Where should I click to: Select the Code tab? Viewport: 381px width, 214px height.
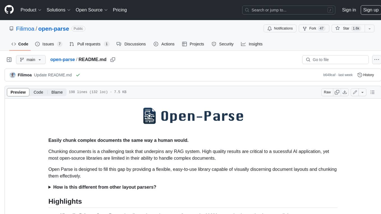[20, 44]
